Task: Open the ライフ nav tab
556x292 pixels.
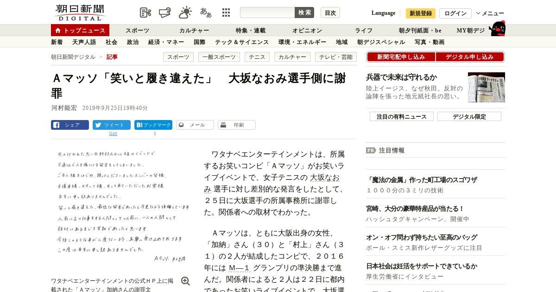Action: click(x=364, y=30)
